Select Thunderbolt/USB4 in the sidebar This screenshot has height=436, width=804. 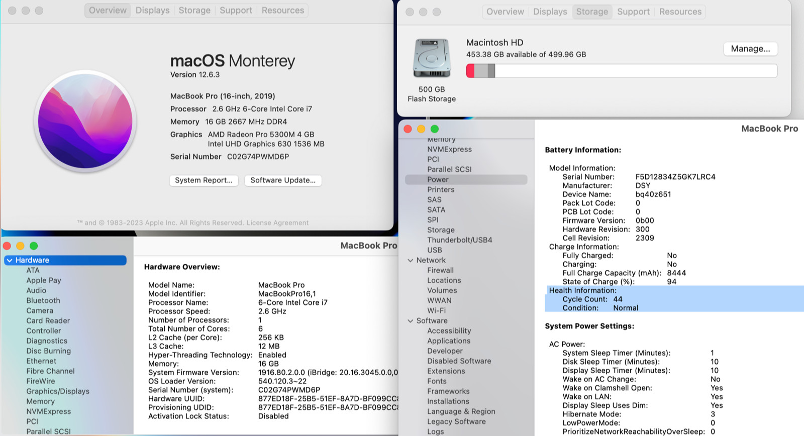click(460, 240)
